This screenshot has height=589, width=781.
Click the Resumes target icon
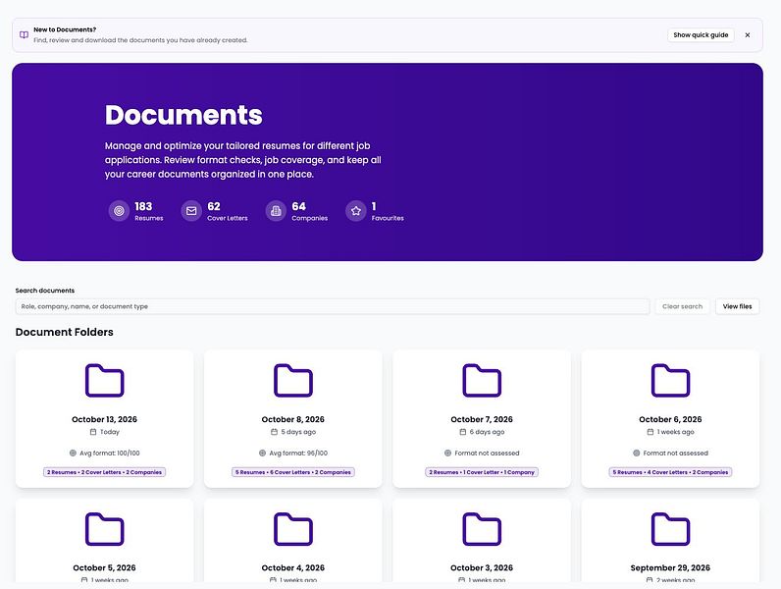(x=119, y=211)
